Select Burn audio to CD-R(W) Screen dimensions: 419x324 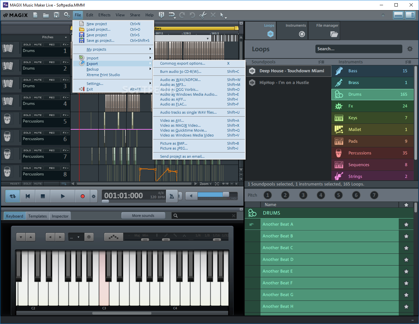tap(199, 72)
